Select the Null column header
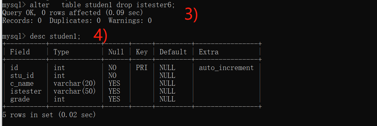Image resolution: width=377 pixels, height=126 pixels. (116, 52)
